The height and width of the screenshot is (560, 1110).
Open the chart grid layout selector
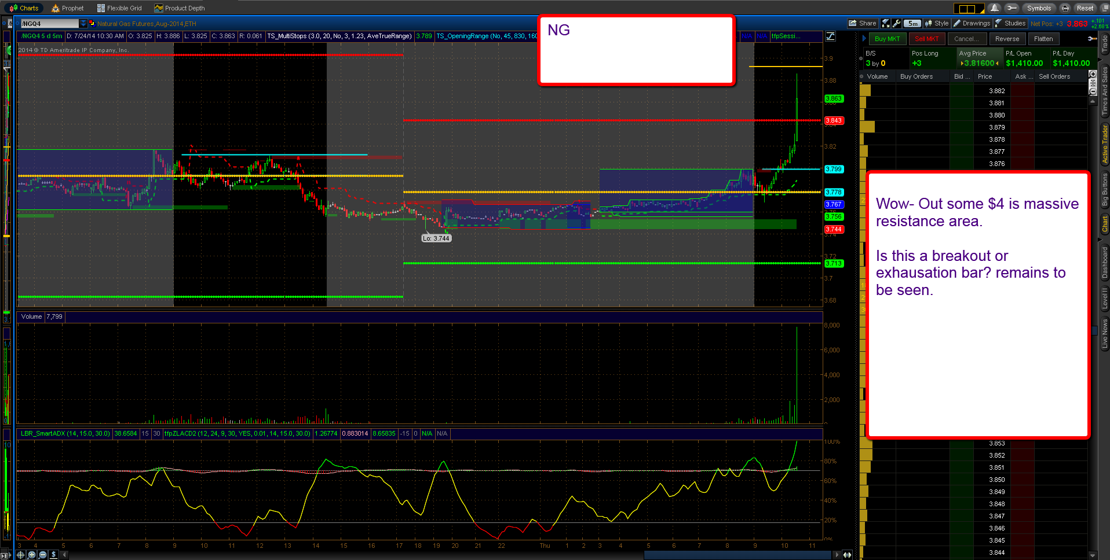tap(969, 8)
